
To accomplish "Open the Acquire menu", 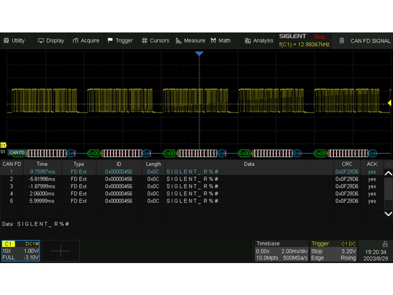I will [86, 41].
